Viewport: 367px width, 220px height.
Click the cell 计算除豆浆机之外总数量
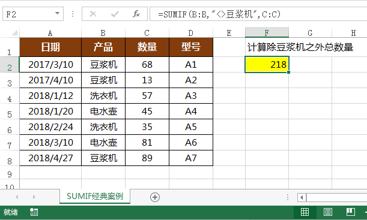[300, 47]
